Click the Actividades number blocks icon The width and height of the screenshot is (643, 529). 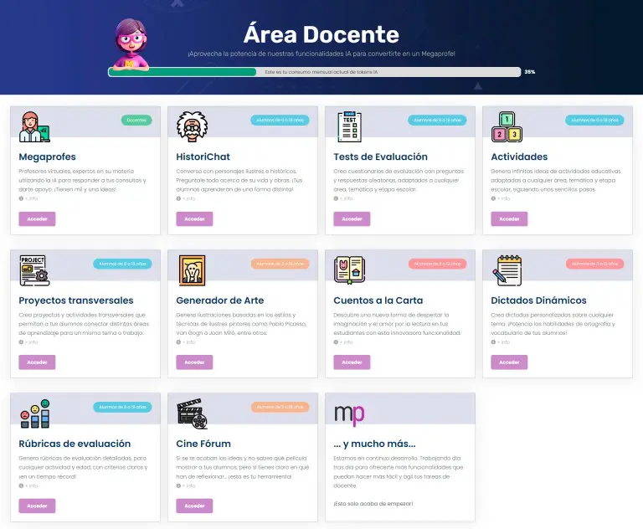[507, 126]
